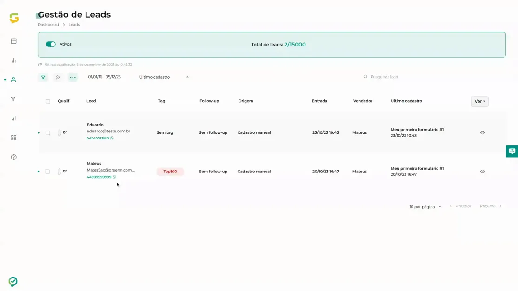Open the signal bars statistics sidebar icon

click(x=13, y=118)
